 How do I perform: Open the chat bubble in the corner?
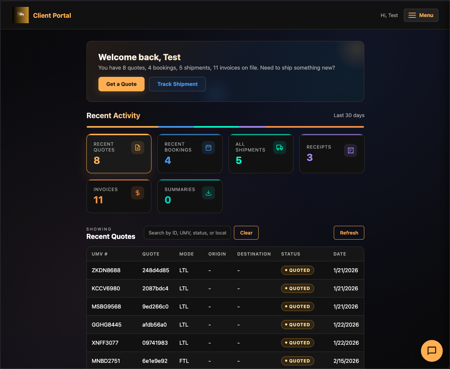431,351
